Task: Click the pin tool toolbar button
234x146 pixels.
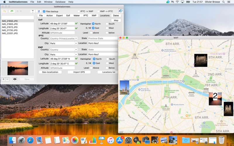Action: pos(33,11)
